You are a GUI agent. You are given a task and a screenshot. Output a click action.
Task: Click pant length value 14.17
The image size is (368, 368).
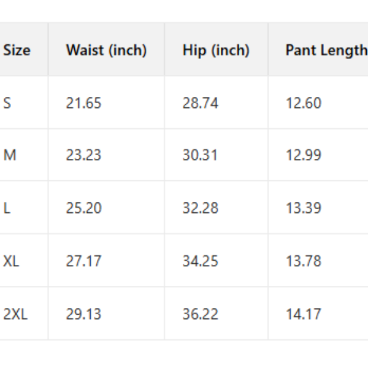point(303,315)
